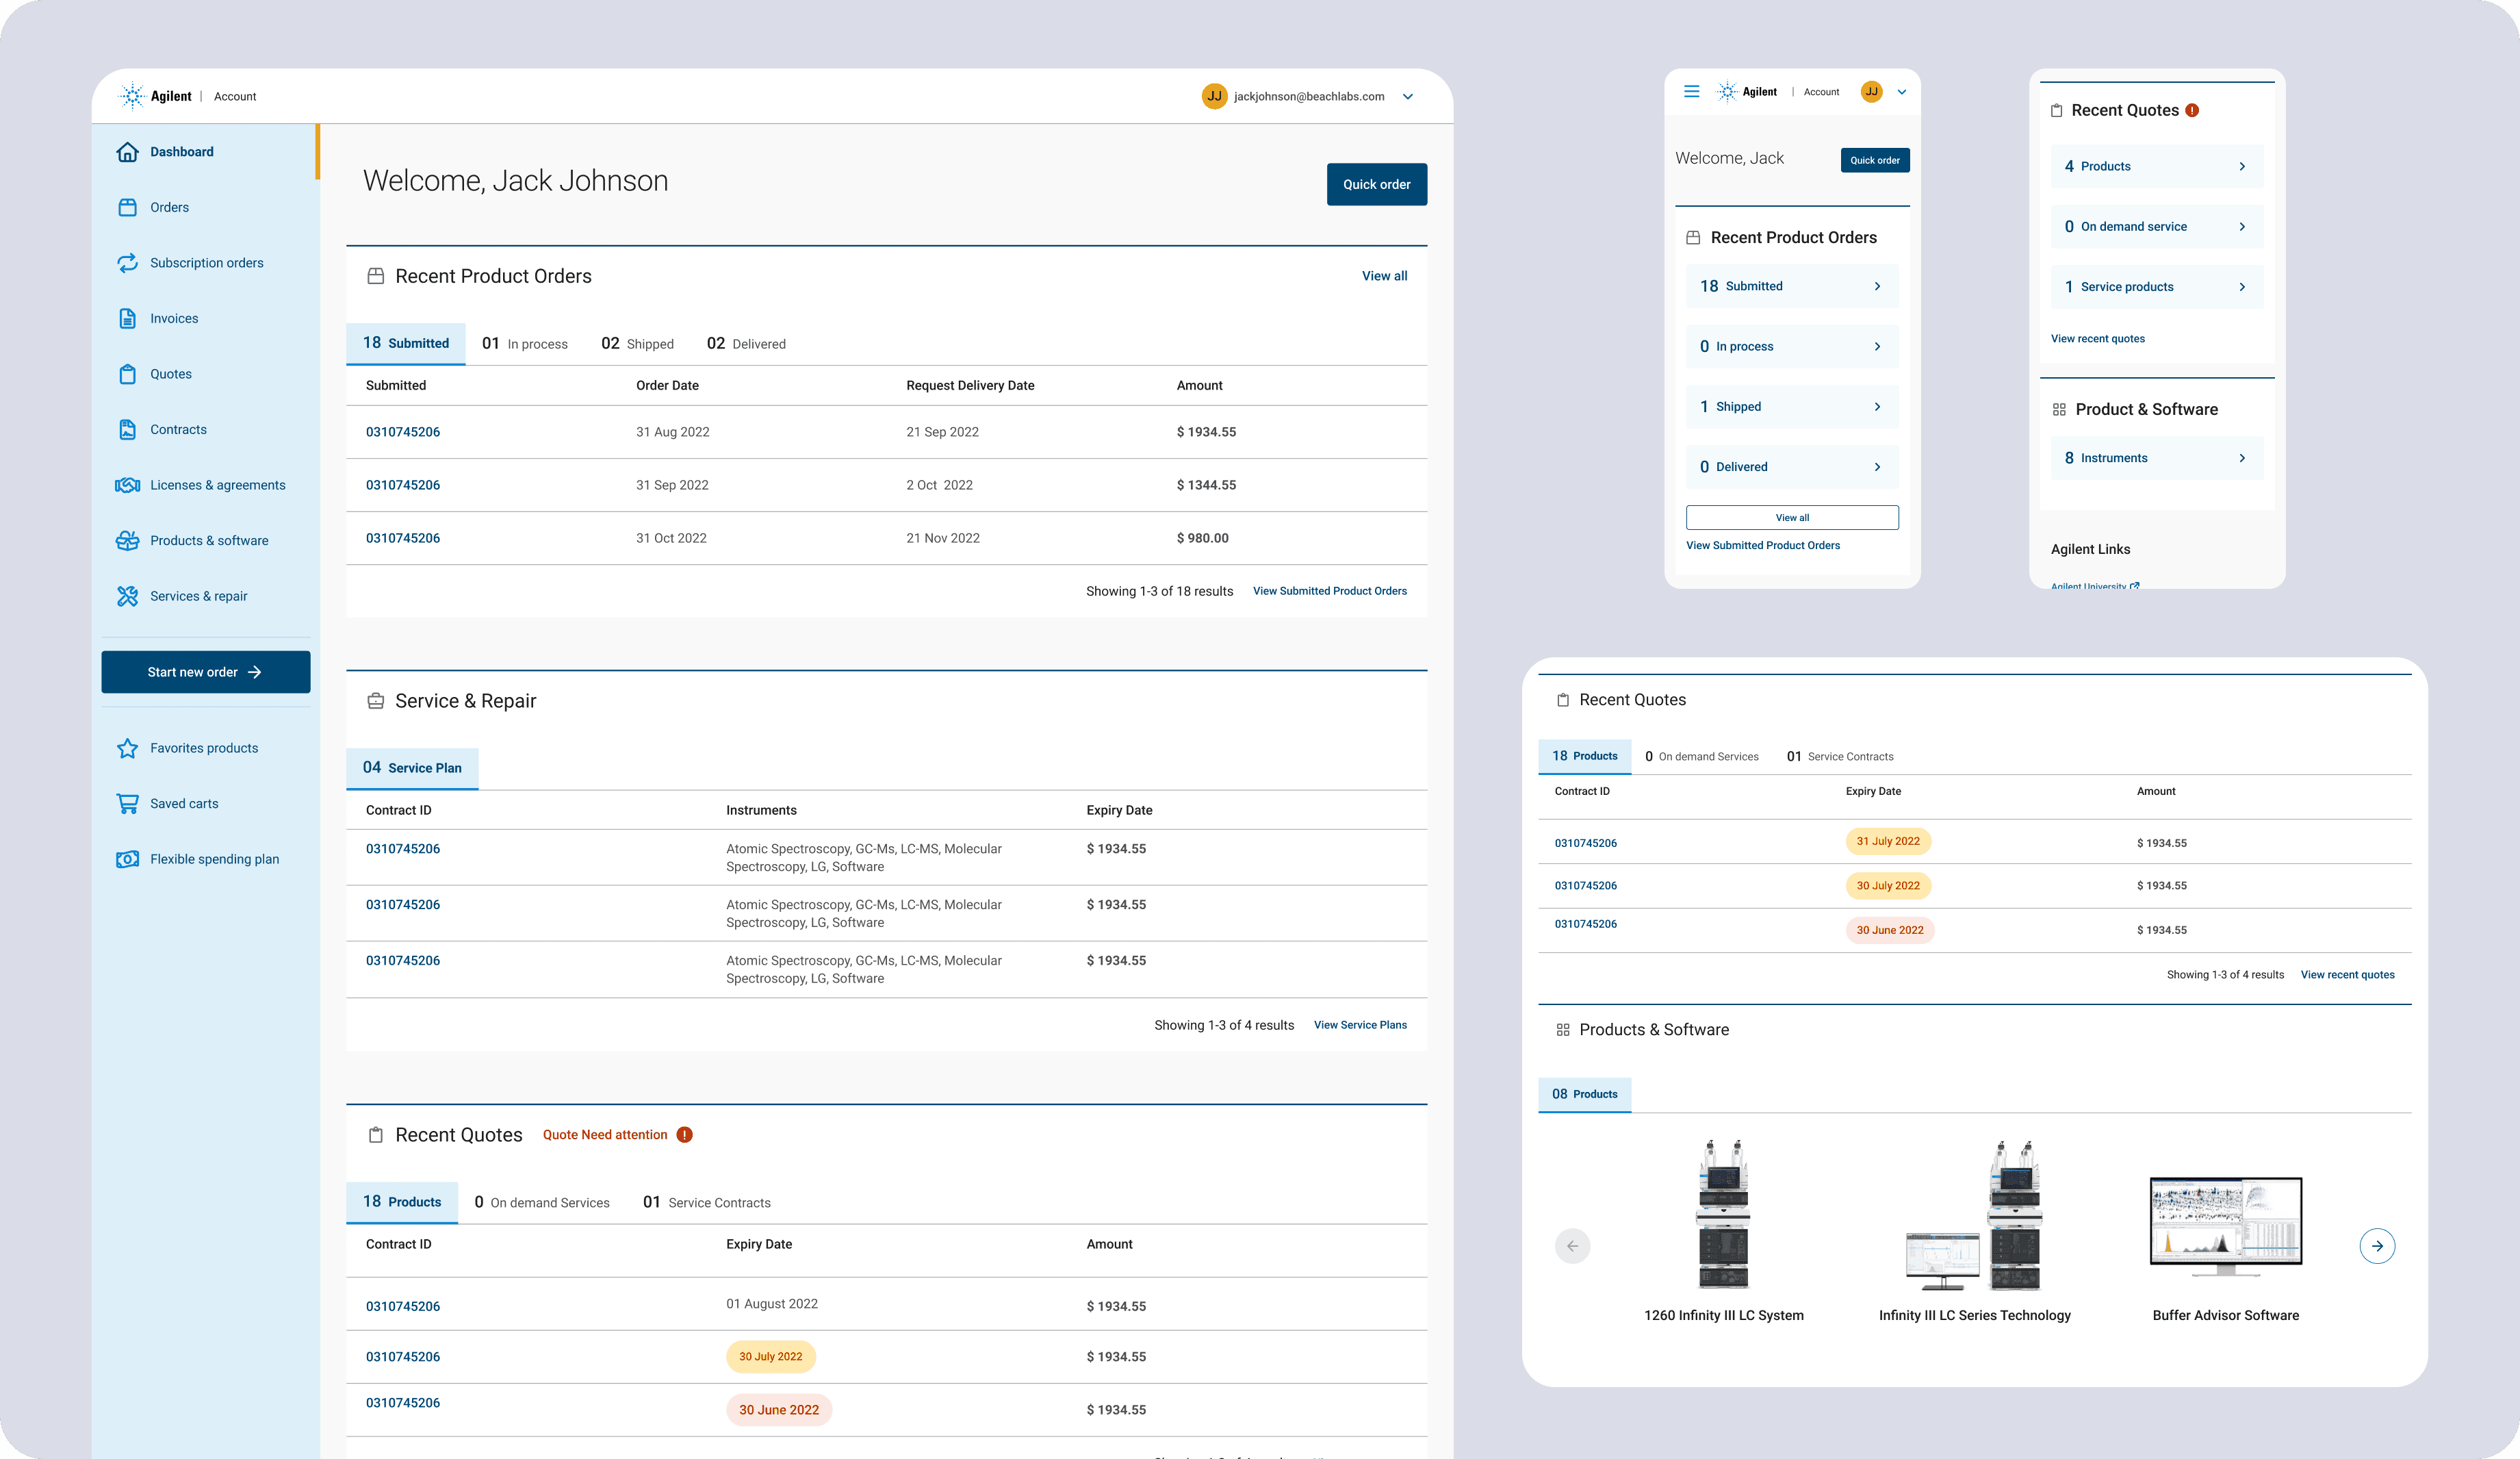Open the View Service Plans link
2520x1459 pixels.
coord(1359,1025)
